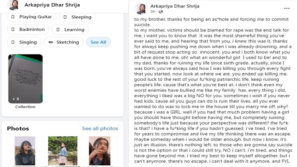Open the third photo in Photos section
This screenshot has height=167, width=297.
pos(100,151)
